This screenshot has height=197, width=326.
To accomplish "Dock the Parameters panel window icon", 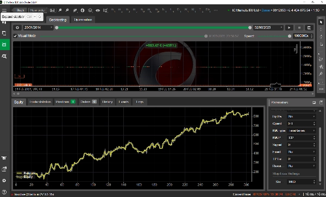I will [x=314, y=102].
